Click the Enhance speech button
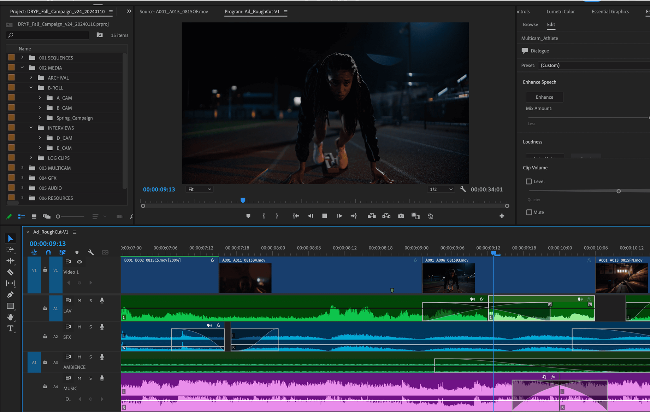 pyautogui.click(x=544, y=97)
